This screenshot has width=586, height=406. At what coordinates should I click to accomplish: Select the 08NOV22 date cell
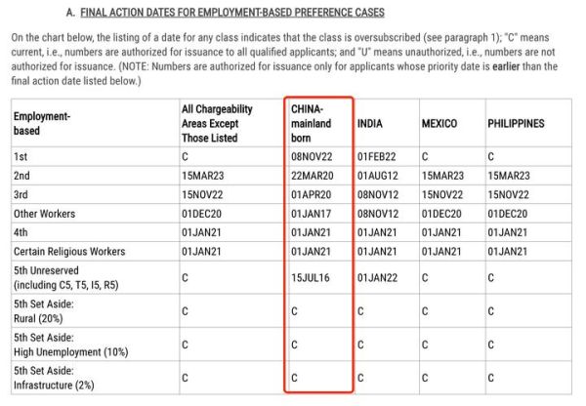(312, 156)
